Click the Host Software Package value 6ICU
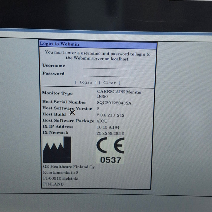This screenshot has height=212, width=212. 102,121
